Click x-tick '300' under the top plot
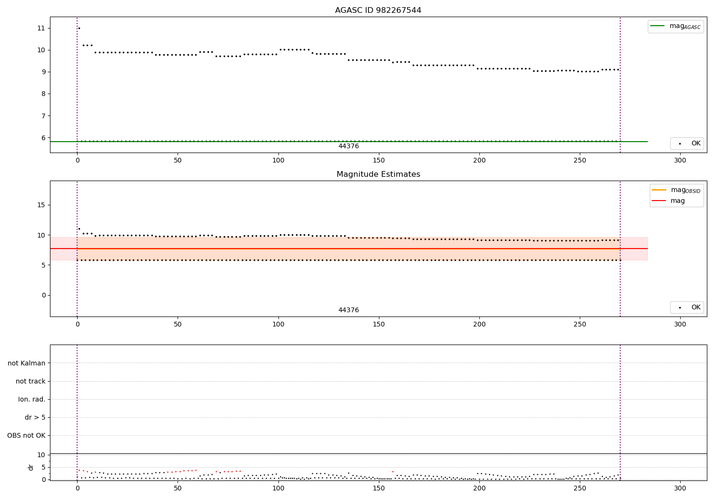The height and width of the screenshot is (499, 714). click(680, 161)
